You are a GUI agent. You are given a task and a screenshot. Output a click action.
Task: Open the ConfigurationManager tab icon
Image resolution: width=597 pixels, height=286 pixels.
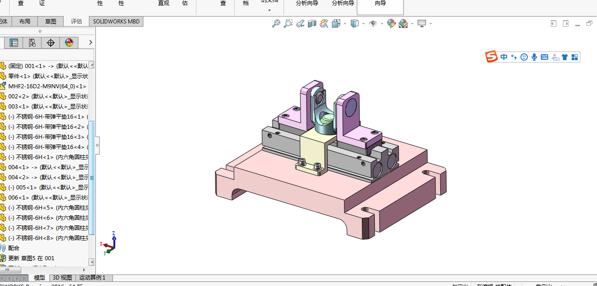pos(32,43)
